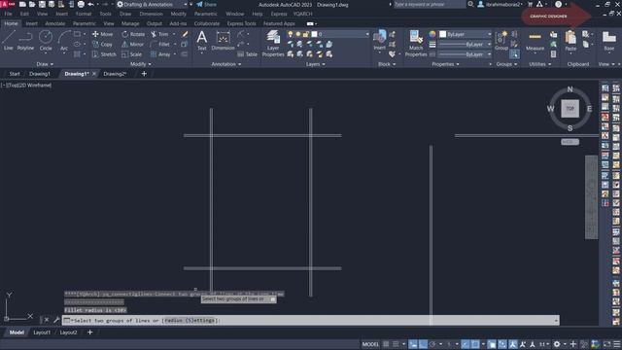Open the Insert ribbon tab
Image resolution: width=622 pixels, height=350 pixels.
pos(31,23)
